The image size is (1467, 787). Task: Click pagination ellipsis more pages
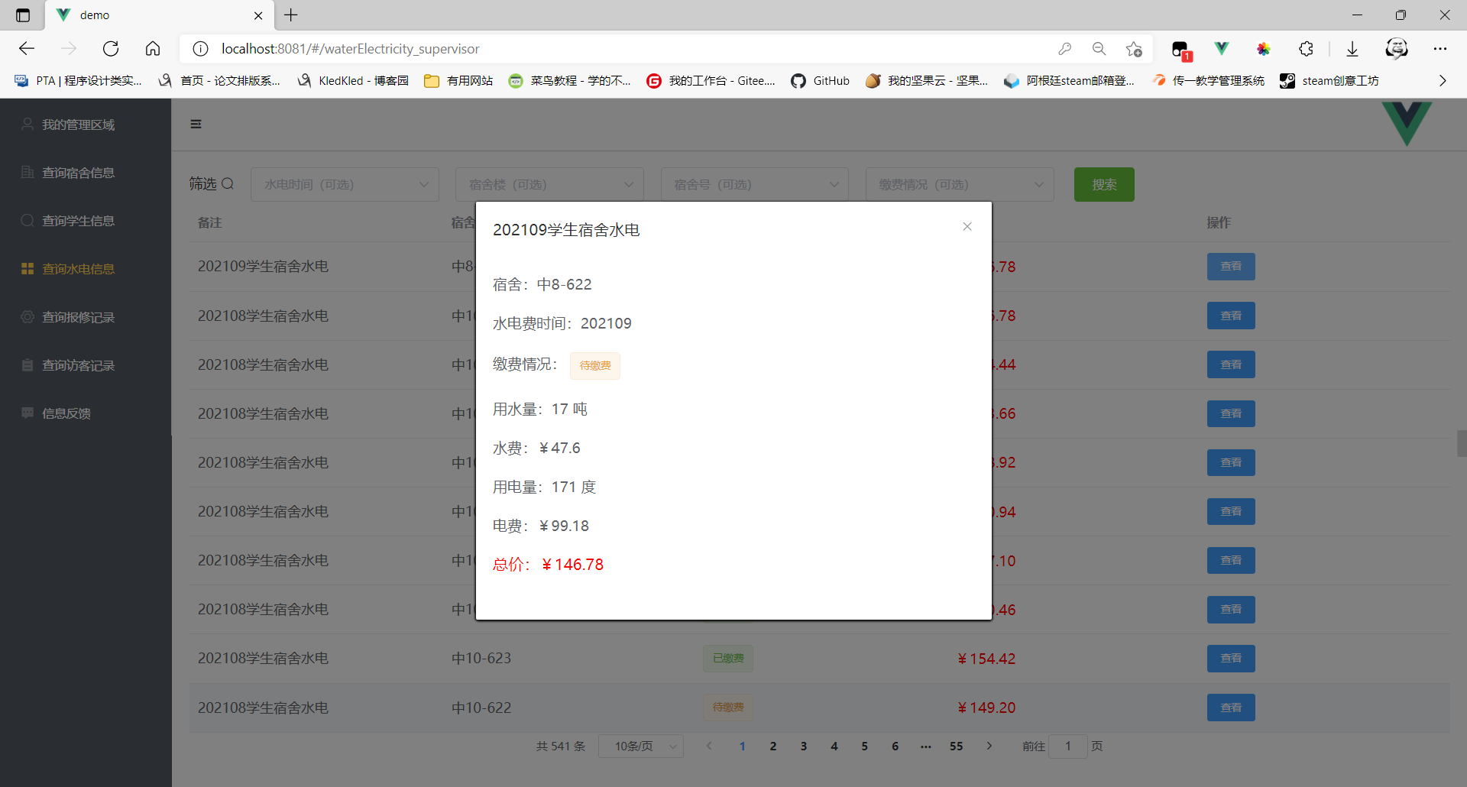coord(926,746)
